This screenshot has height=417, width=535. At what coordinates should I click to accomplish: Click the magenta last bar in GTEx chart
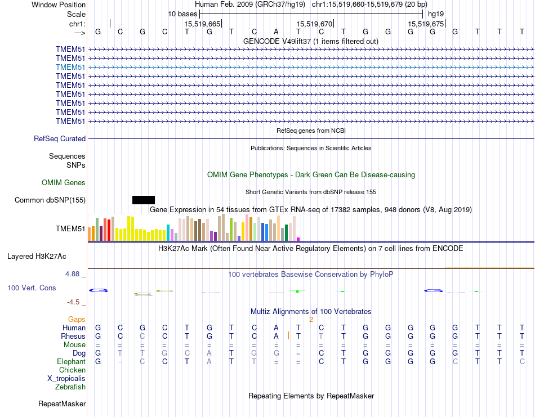pos(298,239)
